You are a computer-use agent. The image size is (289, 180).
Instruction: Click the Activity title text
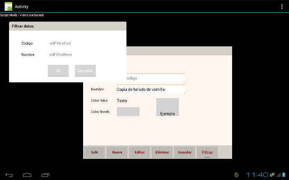(22, 7)
